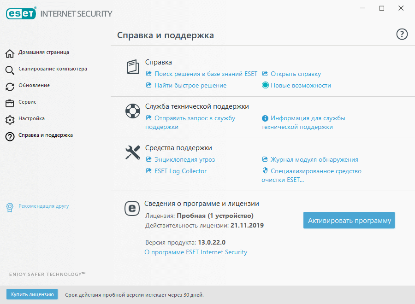This screenshot has height=304, width=415.
Task: Click the ESET 'e' logo icon in license section
Action: click(132, 208)
